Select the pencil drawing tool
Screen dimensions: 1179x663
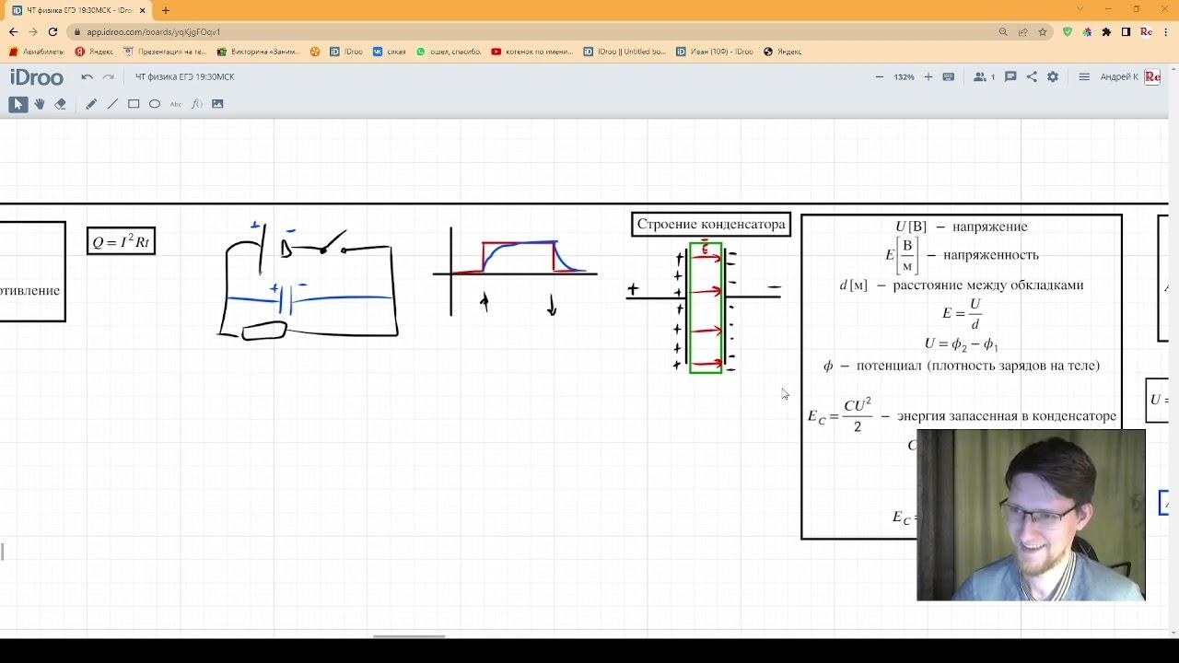coord(91,104)
